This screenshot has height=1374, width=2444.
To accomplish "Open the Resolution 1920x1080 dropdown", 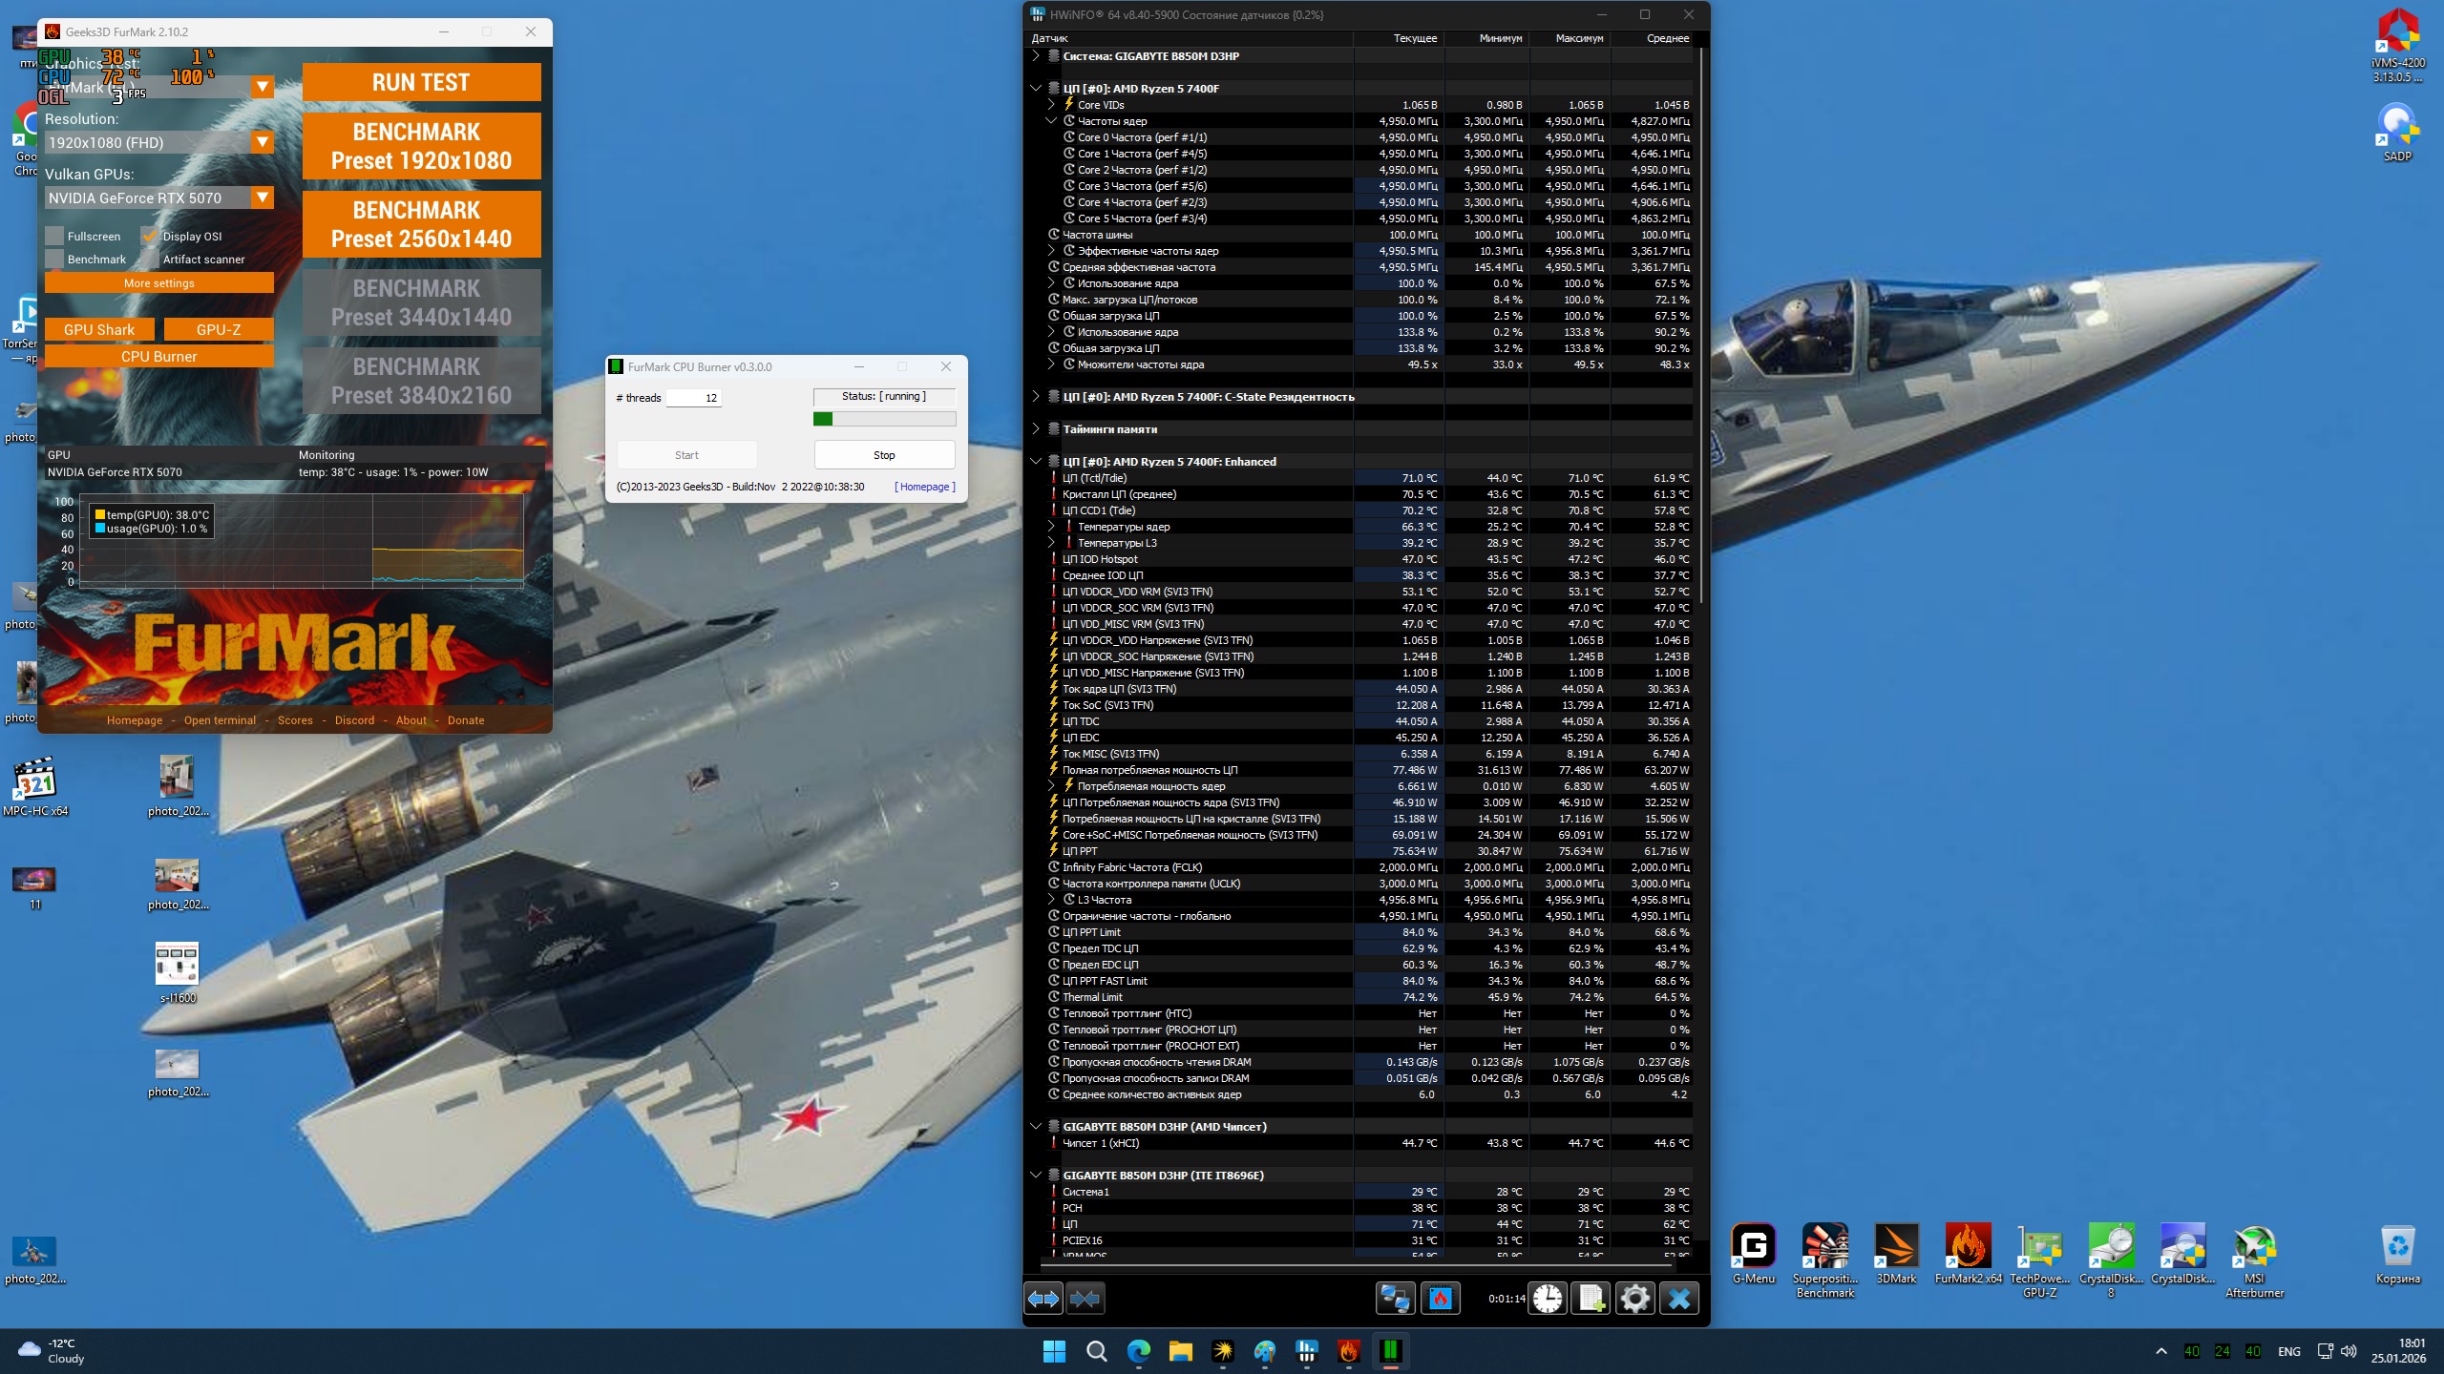I will [262, 142].
